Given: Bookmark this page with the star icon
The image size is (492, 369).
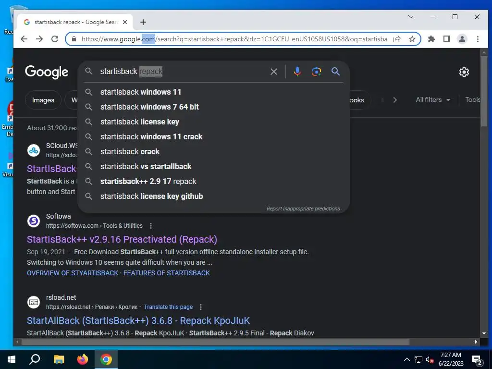Looking at the screenshot, I should coord(412,39).
